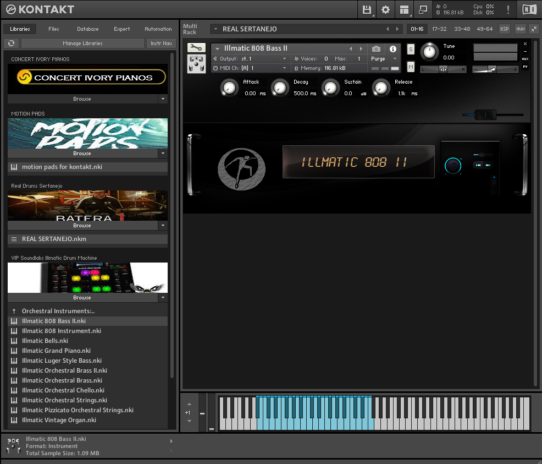Select rack page 33-48
The width and height of the screenshot is (542, 464).
coord(462,29)
